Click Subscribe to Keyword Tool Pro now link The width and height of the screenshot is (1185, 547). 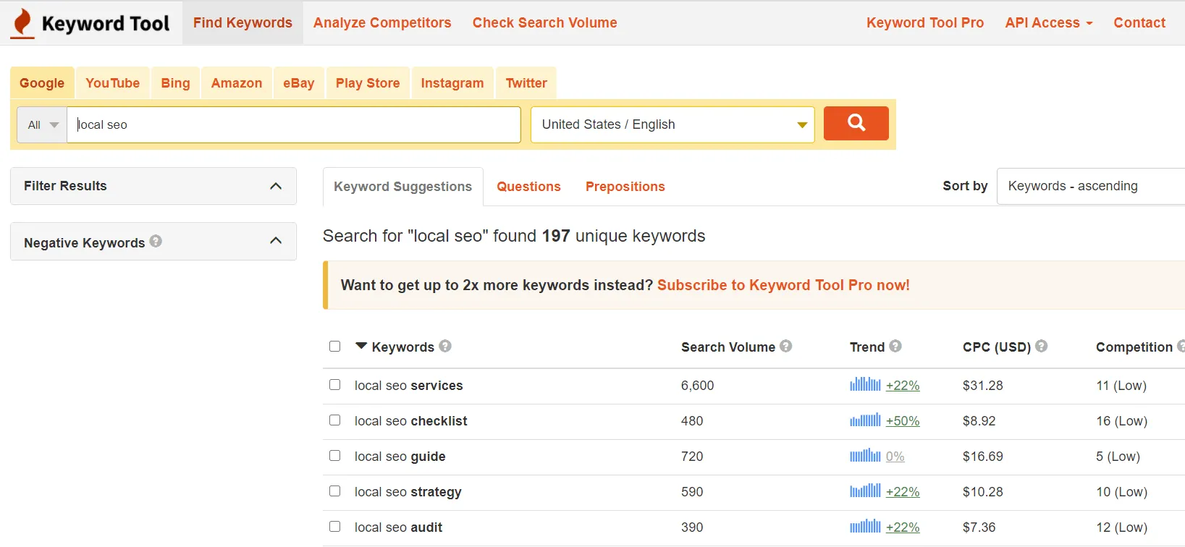point(783,285)
